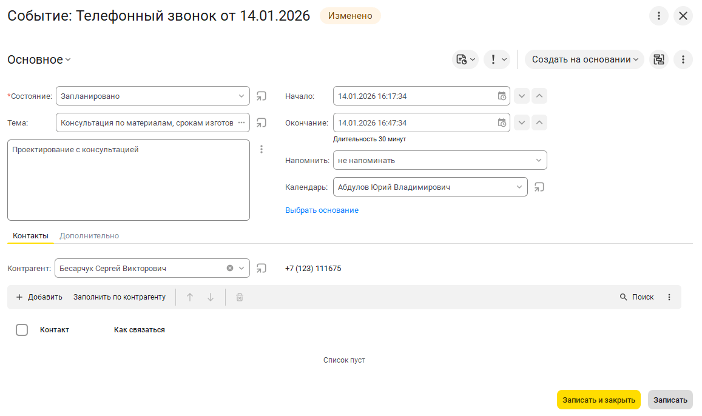Select the Контакты tab
This screenshot has width=702, height=416.
tap(30, 236)
